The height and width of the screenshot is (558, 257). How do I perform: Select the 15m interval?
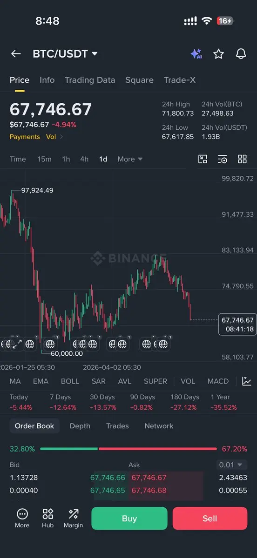44,159
